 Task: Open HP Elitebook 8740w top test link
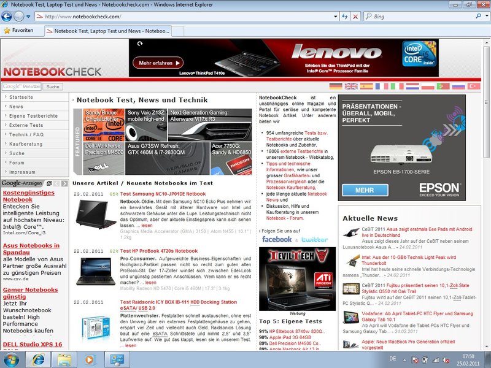(297, 331)
